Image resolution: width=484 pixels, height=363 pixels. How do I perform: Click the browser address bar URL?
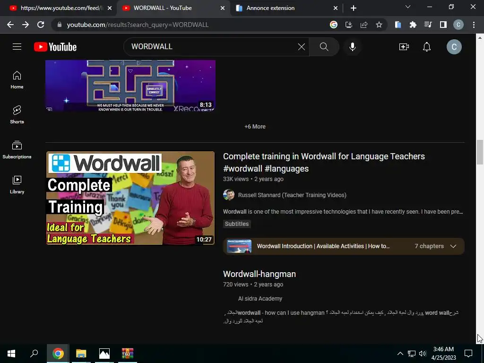point(138,25)
